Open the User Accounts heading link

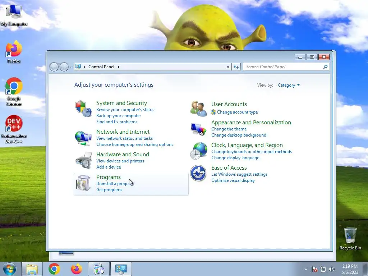229,104
